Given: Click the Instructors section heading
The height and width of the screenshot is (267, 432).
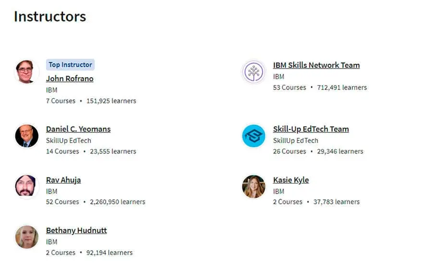Looking at the screenshot, I should (x=50, y=16).
